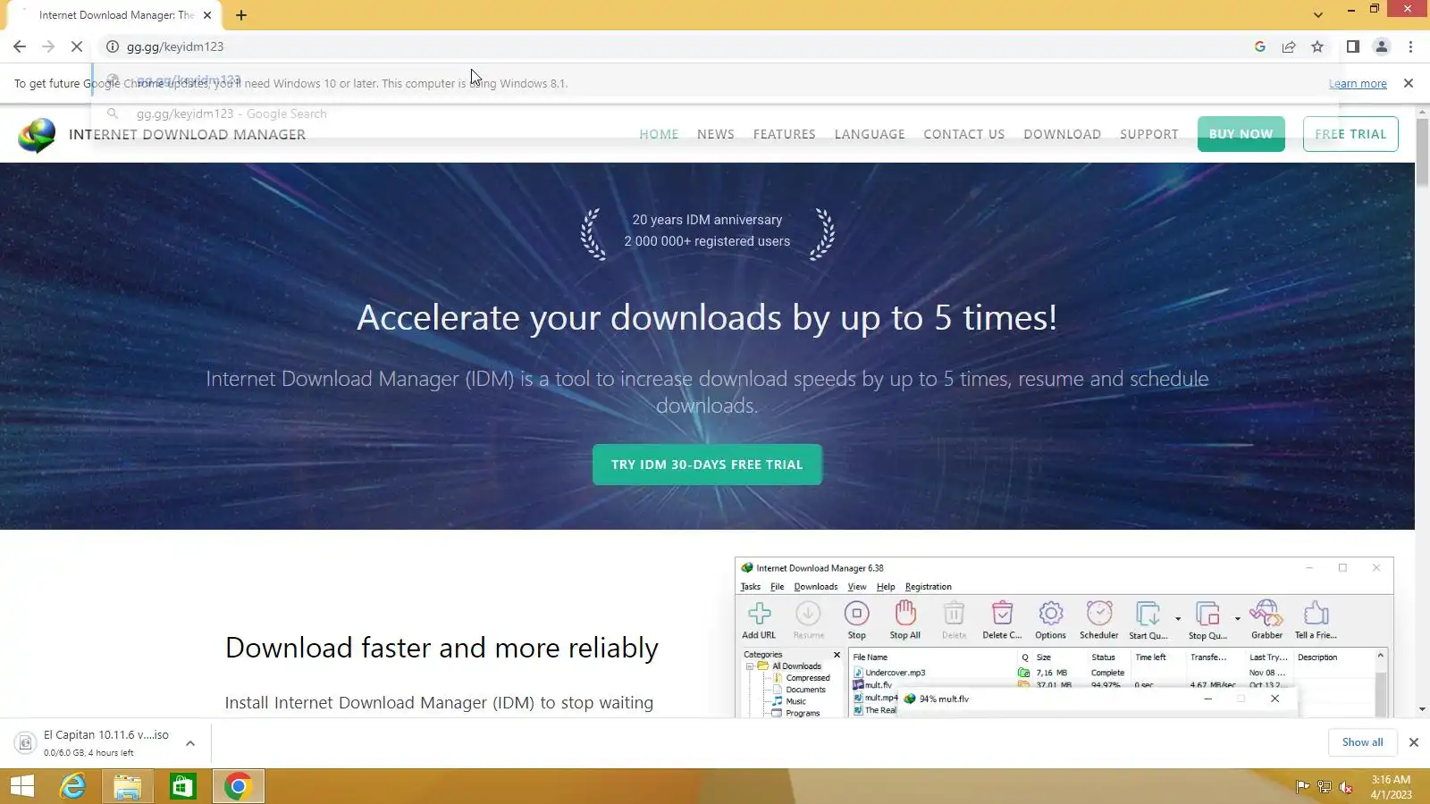Click the page vertical scrollbar thumb
Viewport: 1430px width, 804px height.
tap(1422, 152)
